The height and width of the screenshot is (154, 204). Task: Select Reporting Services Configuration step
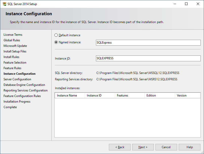tap(26, 90)
